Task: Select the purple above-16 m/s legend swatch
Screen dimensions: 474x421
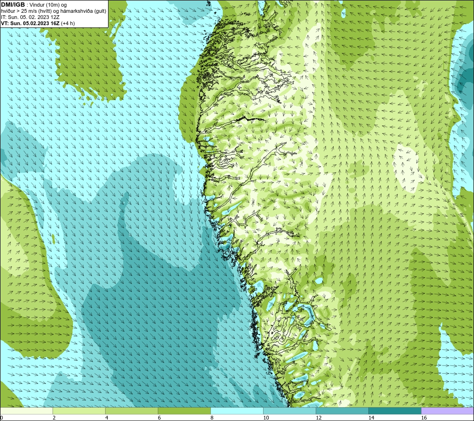Action: (x=447, y=411)
